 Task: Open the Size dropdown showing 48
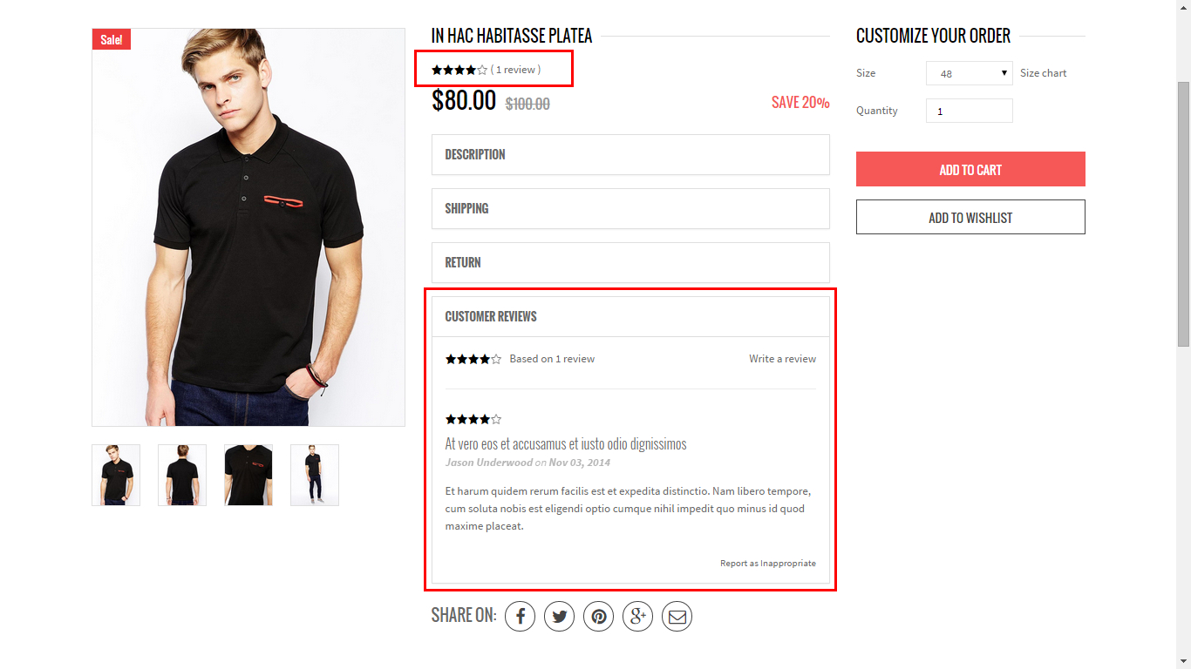[x=969, y=73]
